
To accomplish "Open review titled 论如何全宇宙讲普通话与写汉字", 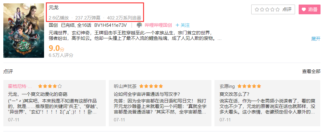I will [x=147, y=94].
